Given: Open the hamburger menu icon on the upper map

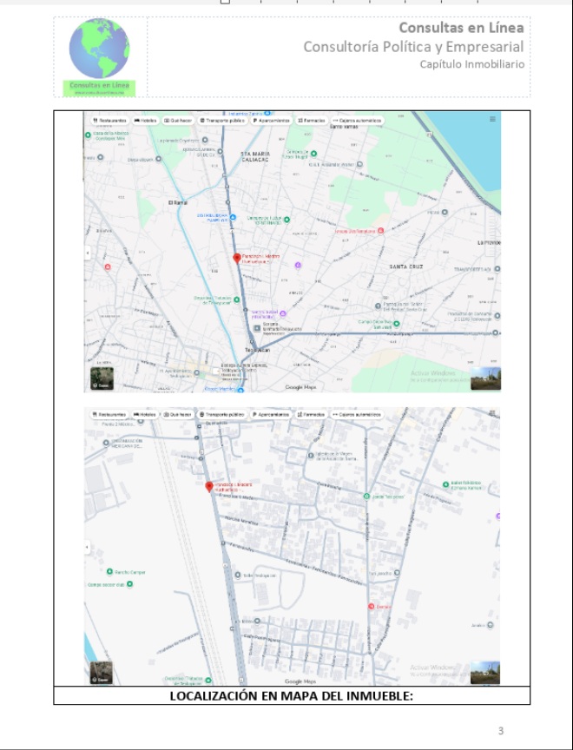Looking at the screenshot, I should tap(493, 119).
